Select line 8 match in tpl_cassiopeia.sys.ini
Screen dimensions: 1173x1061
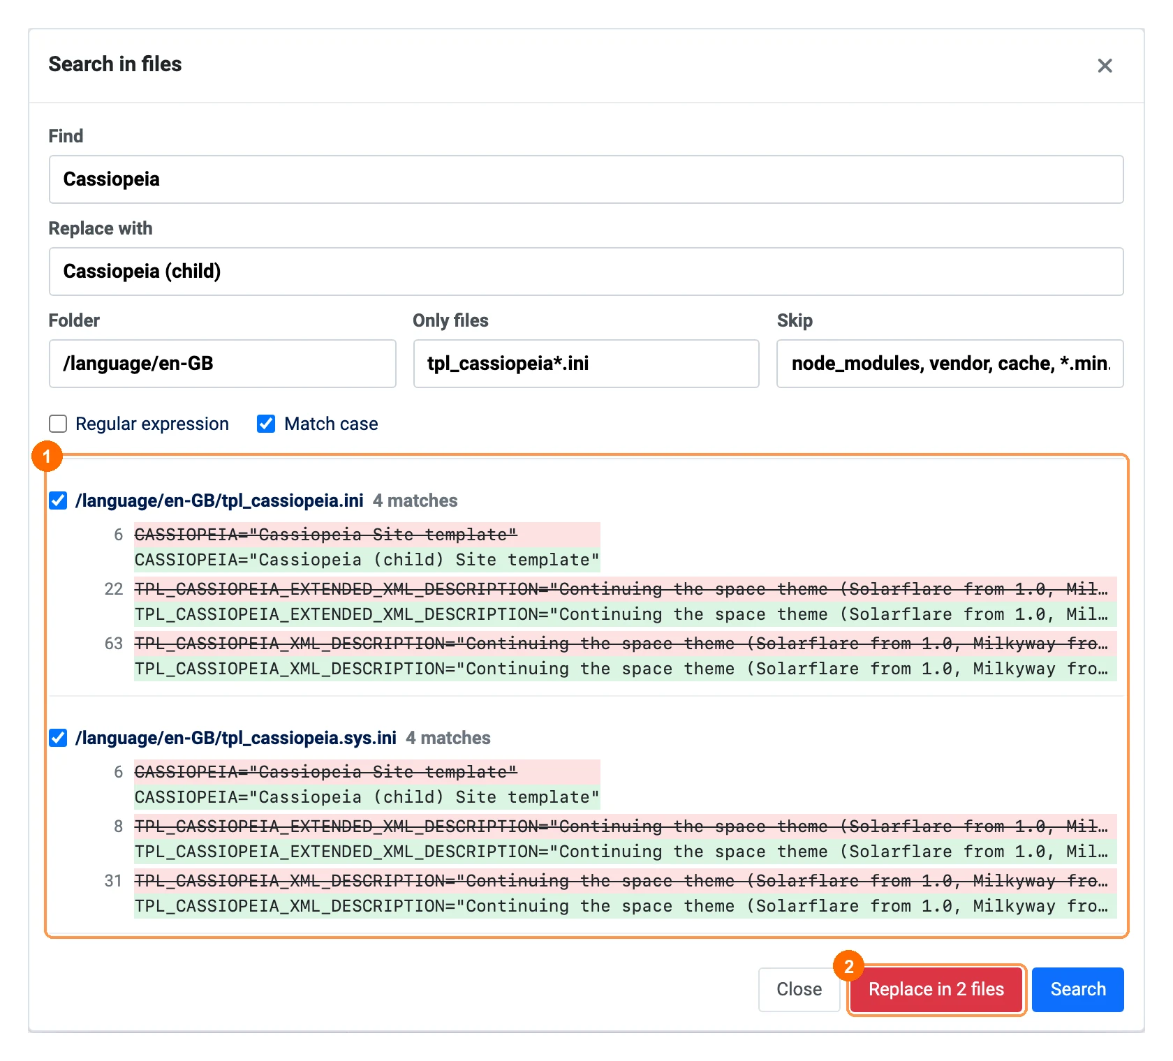[x=625, y=839]
